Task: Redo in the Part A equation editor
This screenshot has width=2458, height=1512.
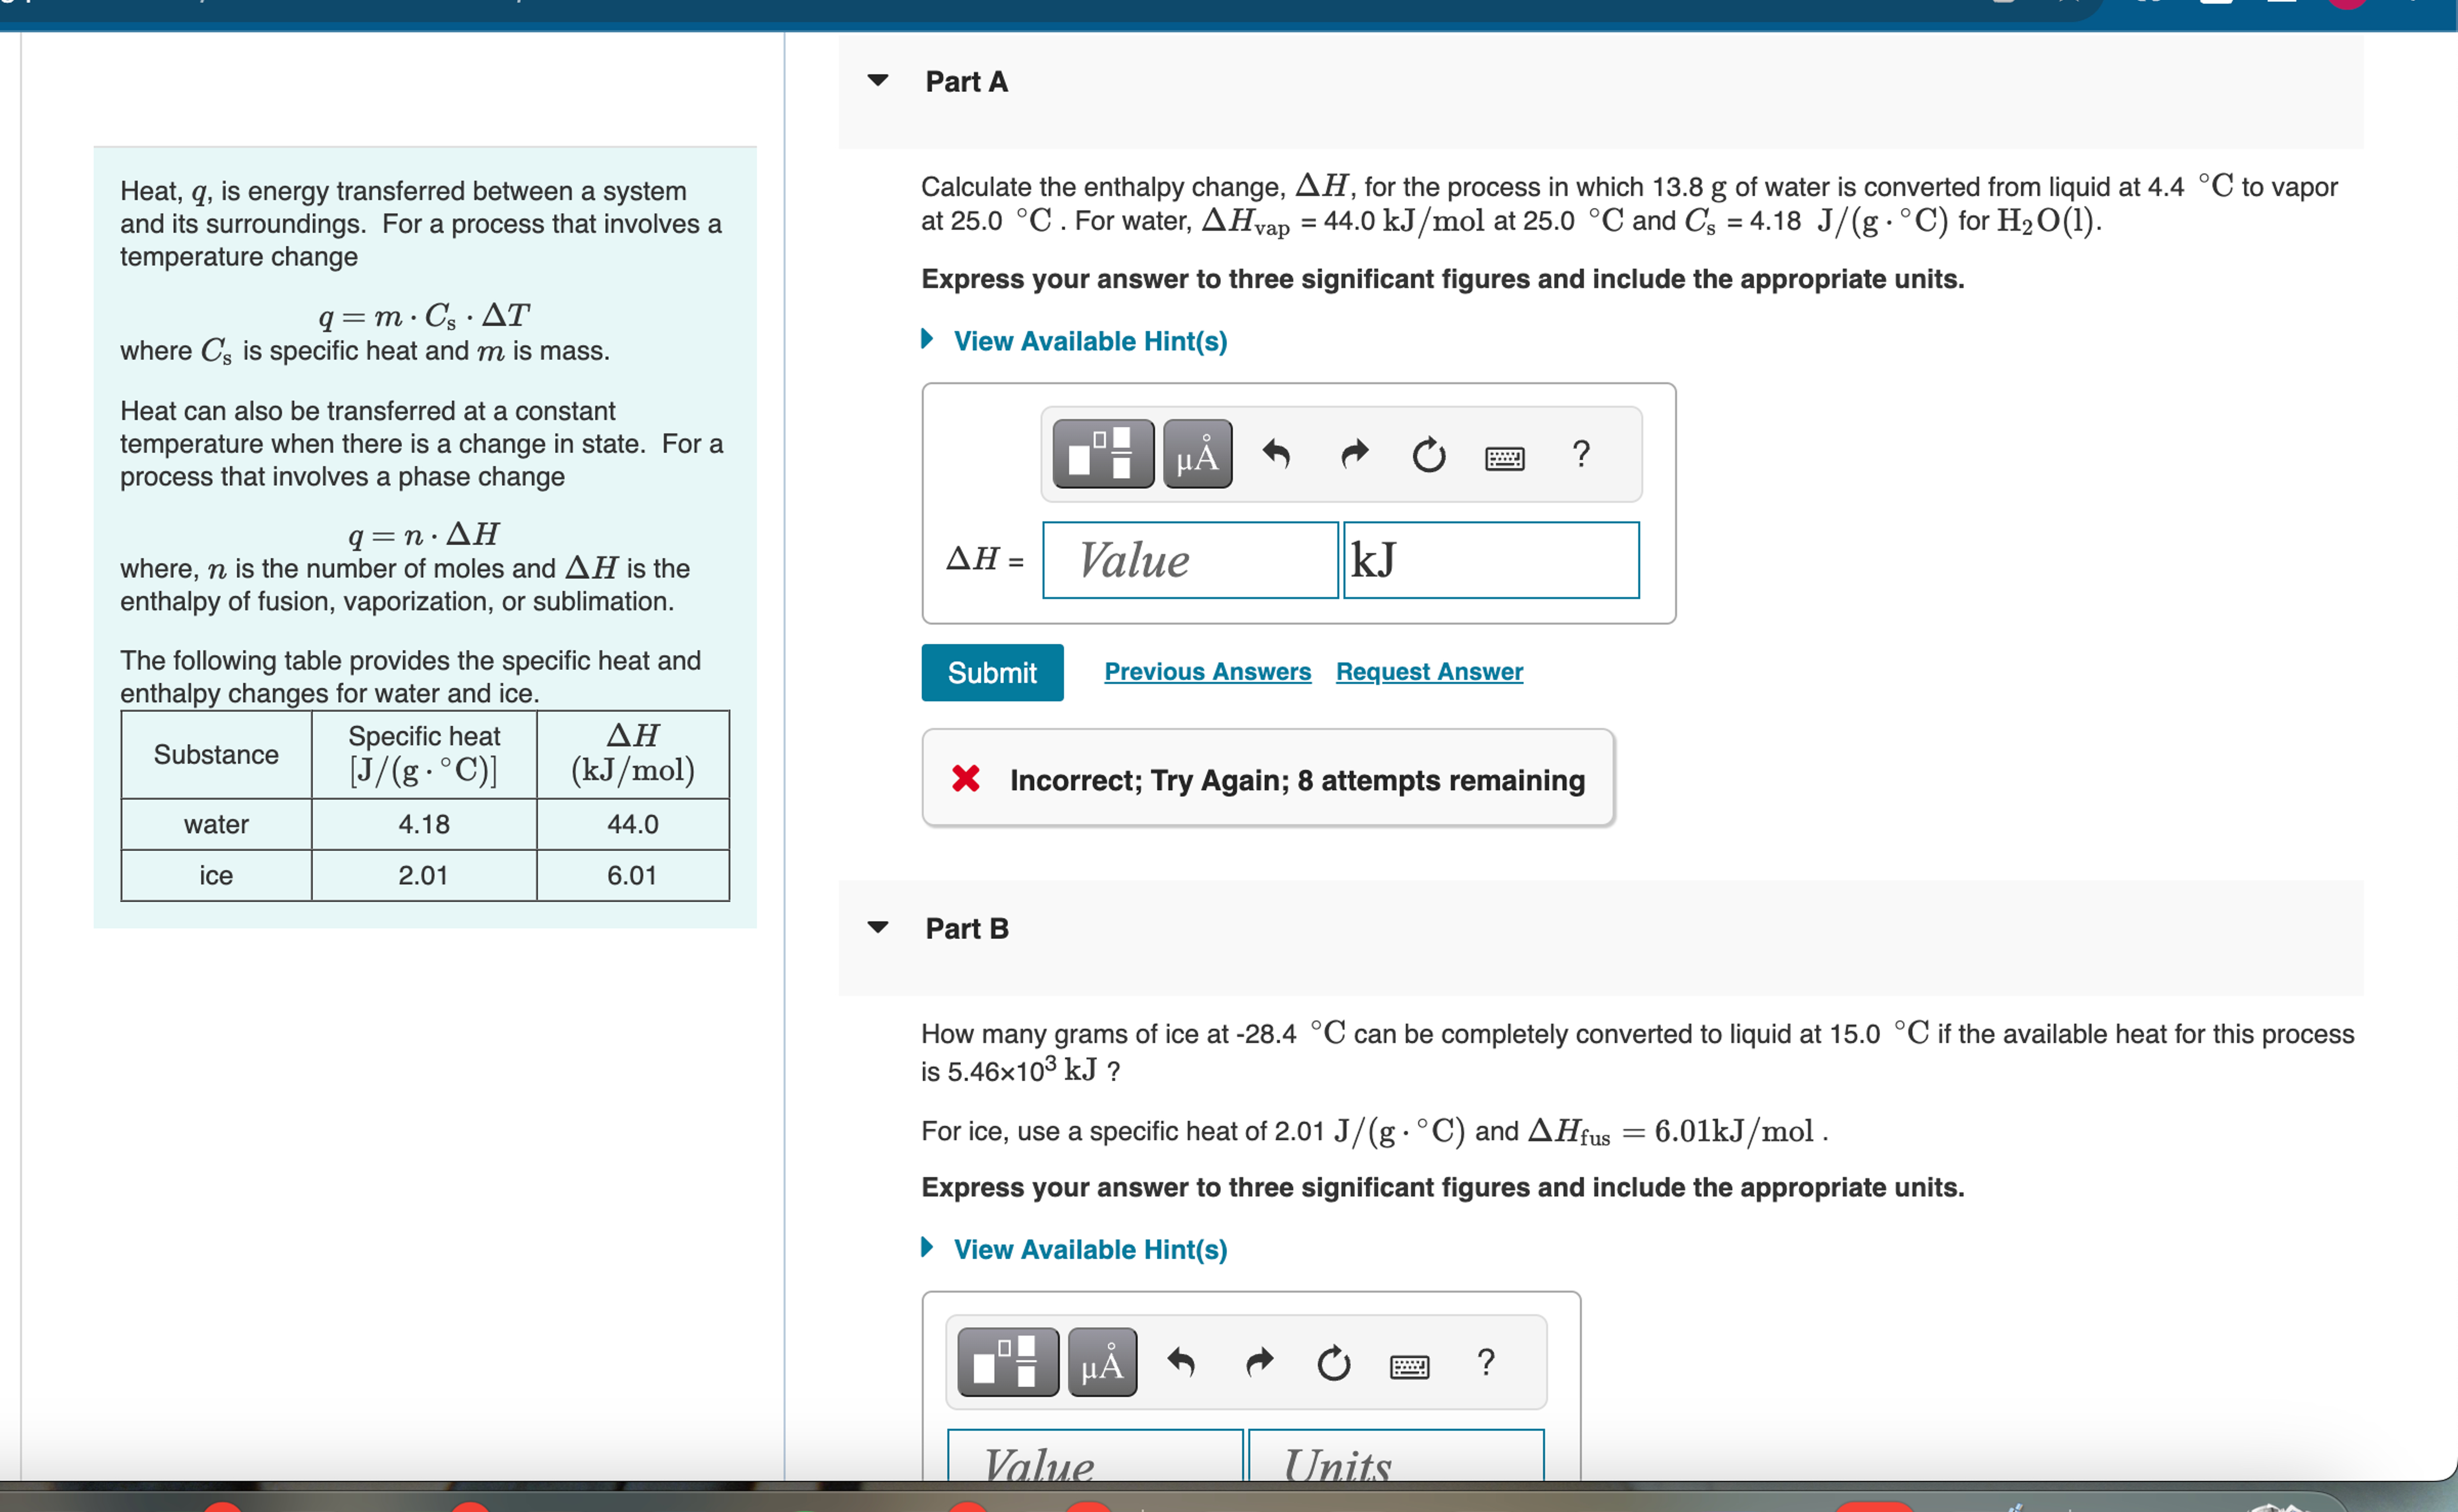Action: [x=1355, y=455]
